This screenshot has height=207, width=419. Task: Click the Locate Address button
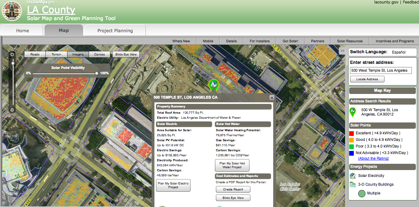point(367,79)
